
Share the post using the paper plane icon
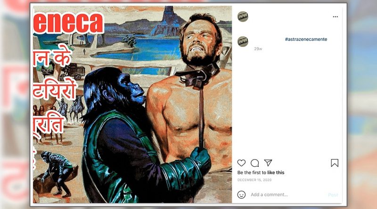pos(268,163)
